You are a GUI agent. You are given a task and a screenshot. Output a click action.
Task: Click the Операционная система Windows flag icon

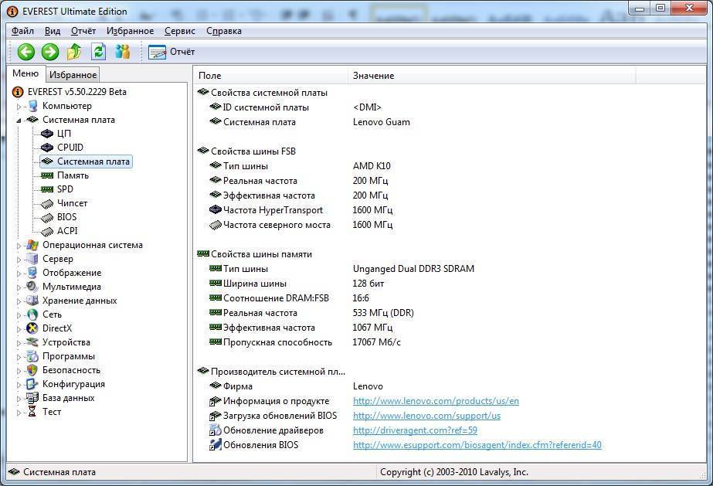[32, 245]
